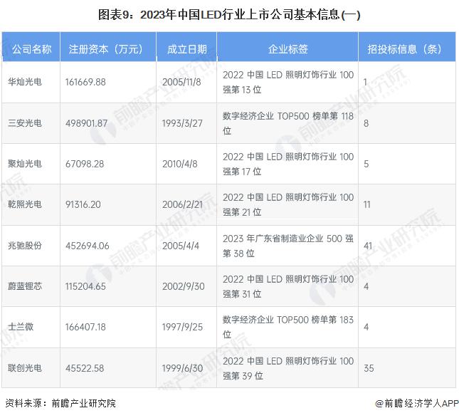Click registered capital 166407.18
The width and height of the screenshot is (459, 418).
pyautogui.click(x=85, y=327)
